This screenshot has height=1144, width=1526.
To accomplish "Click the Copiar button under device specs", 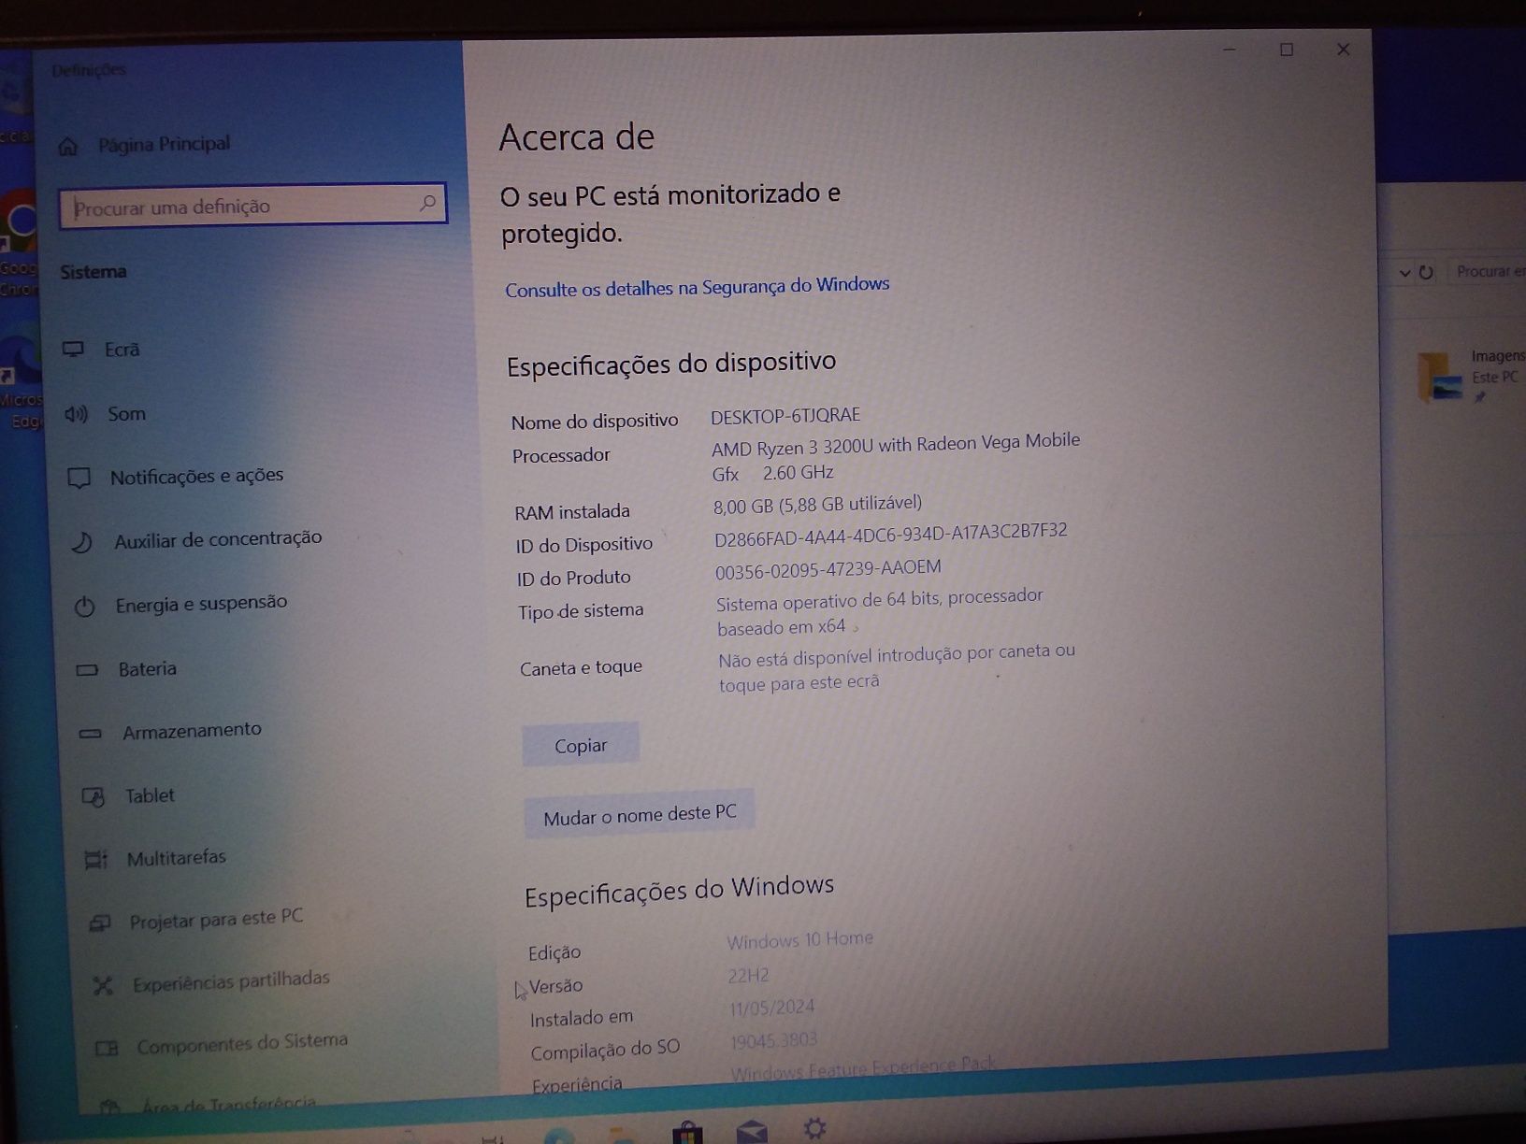I will [x=581, y=745].
